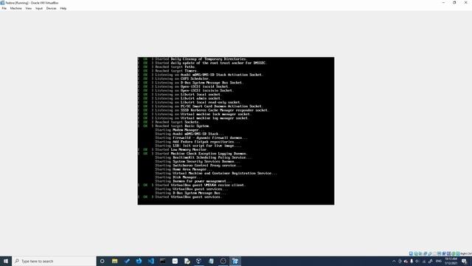Click the 'Started Low Memory Monitor' line
Viewport: 472px width, 266px height.
pyautogui.click(x=181, y=149)
